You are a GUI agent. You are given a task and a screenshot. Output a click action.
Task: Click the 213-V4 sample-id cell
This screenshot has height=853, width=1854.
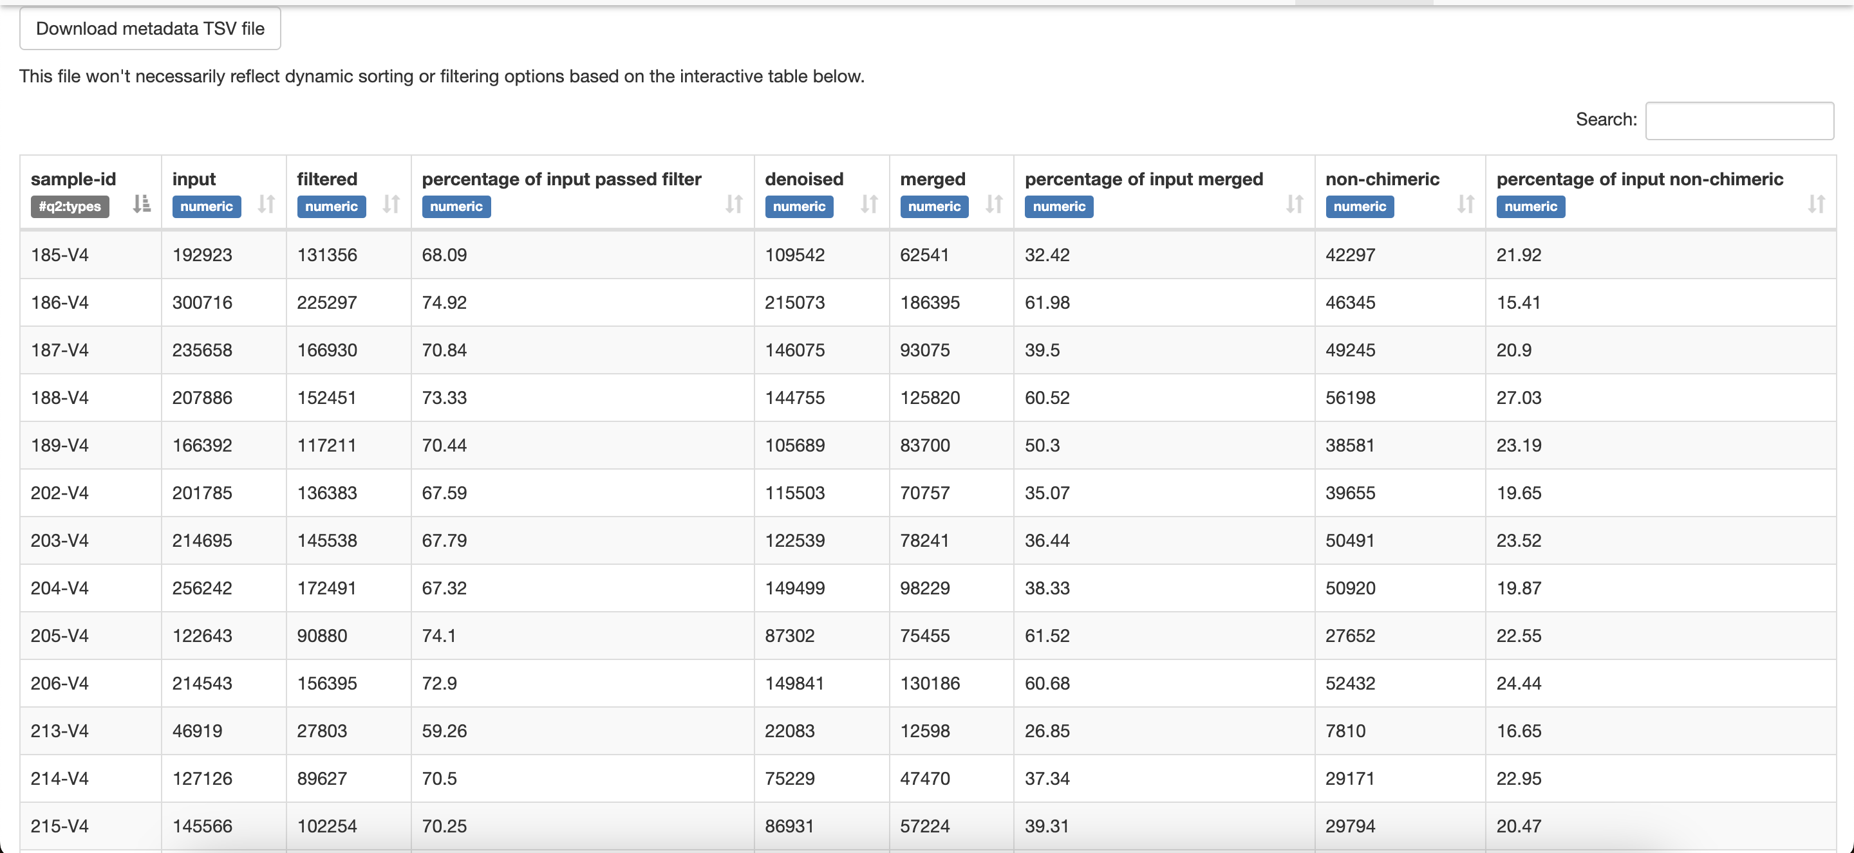click(60, 731)
